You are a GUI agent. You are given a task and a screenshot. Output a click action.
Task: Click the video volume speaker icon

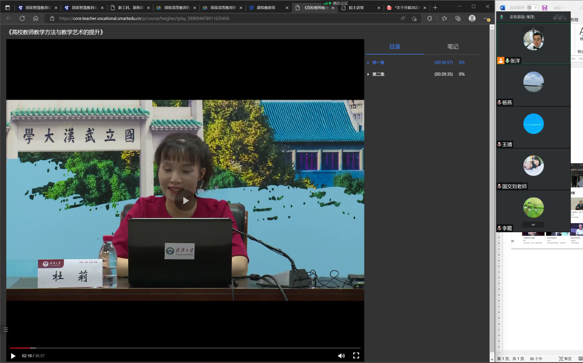pos(341,356)
